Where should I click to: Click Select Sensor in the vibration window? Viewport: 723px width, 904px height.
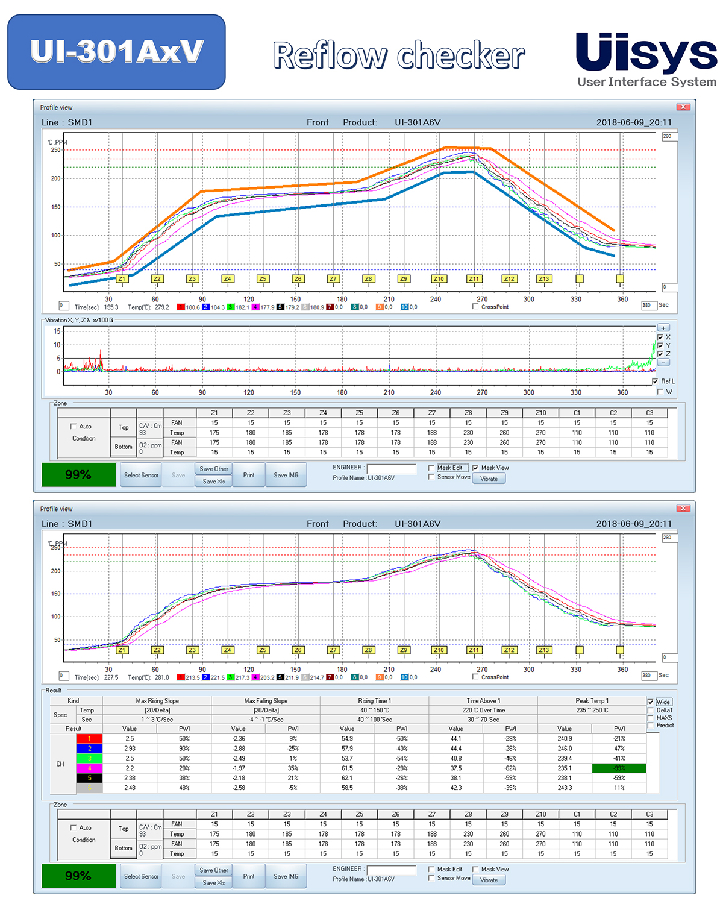(x=141, y=475)
